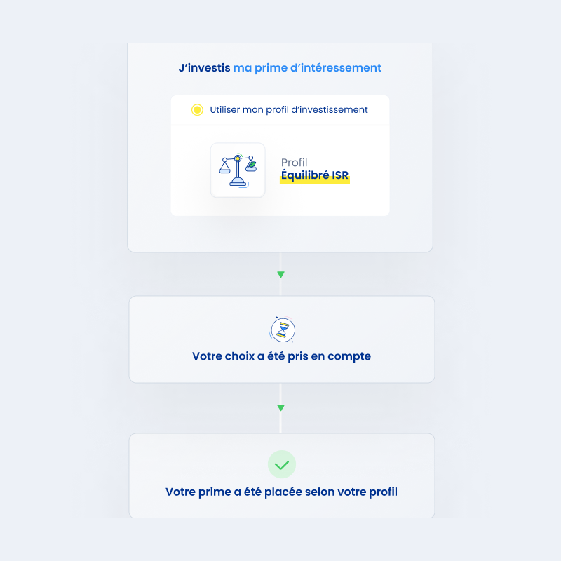Click the green checkmark circle icon
Viewport: 561px width, 561px height.
(282, 464)
